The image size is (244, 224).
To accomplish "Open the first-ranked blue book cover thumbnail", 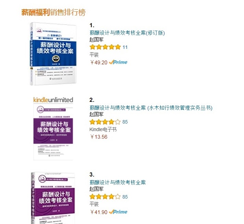I will (x=53, y=54).
